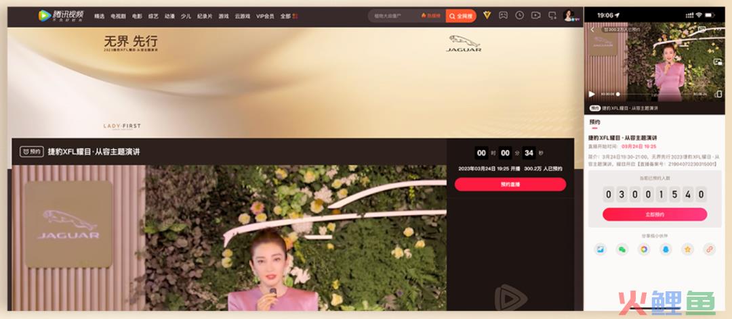Click the countdown seconds value 34
Viewport: 732px width, 319px height.
coord(529,153)
